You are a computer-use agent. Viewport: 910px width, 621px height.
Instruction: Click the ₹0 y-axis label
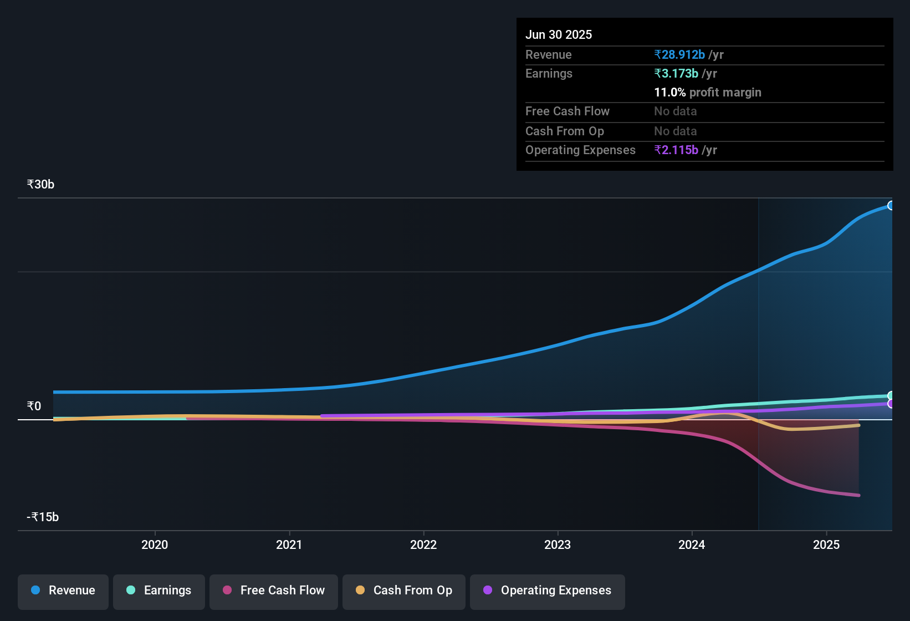pos(34,406)
